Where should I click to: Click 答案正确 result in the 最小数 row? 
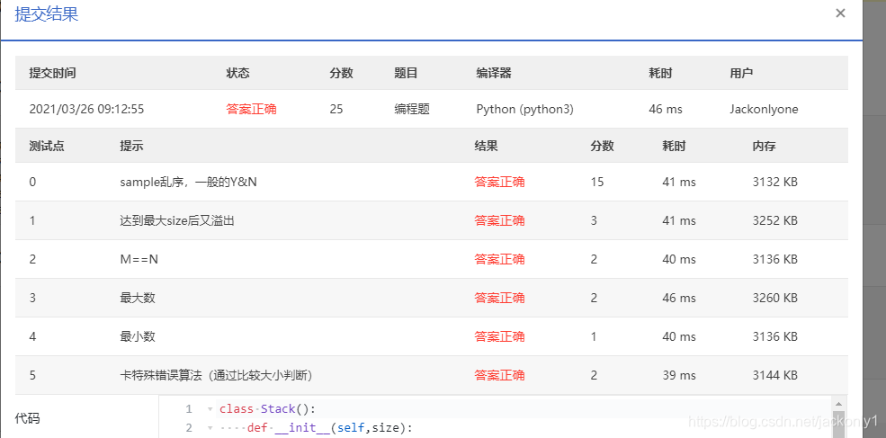coord(499,337)
